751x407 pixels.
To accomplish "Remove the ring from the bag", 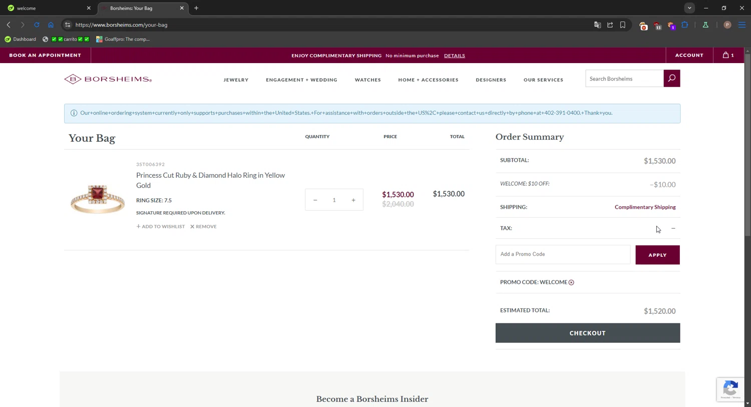I will (x=203, y=226).
